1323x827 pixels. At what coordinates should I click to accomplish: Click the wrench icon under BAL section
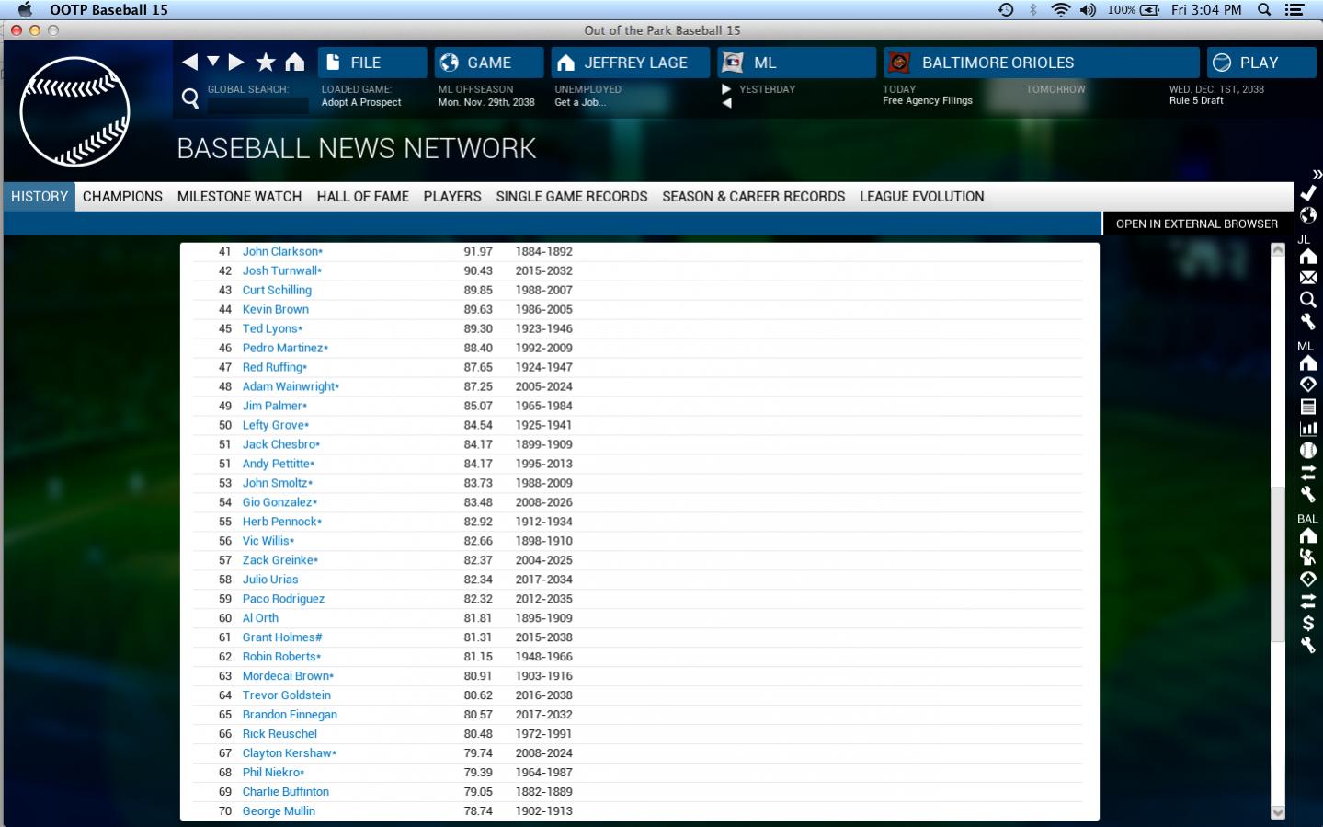(1308, 645)
